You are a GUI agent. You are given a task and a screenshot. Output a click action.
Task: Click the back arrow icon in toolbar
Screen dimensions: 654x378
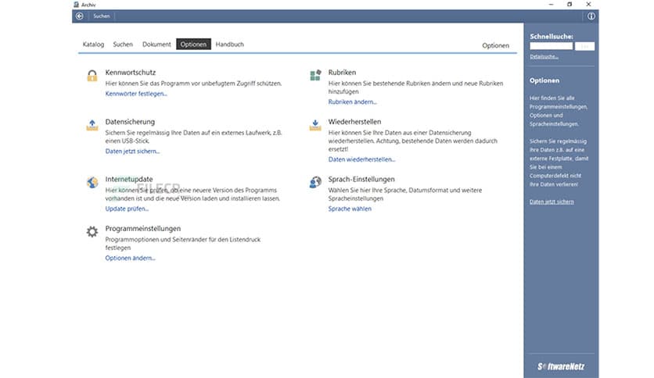pos(79,16)
